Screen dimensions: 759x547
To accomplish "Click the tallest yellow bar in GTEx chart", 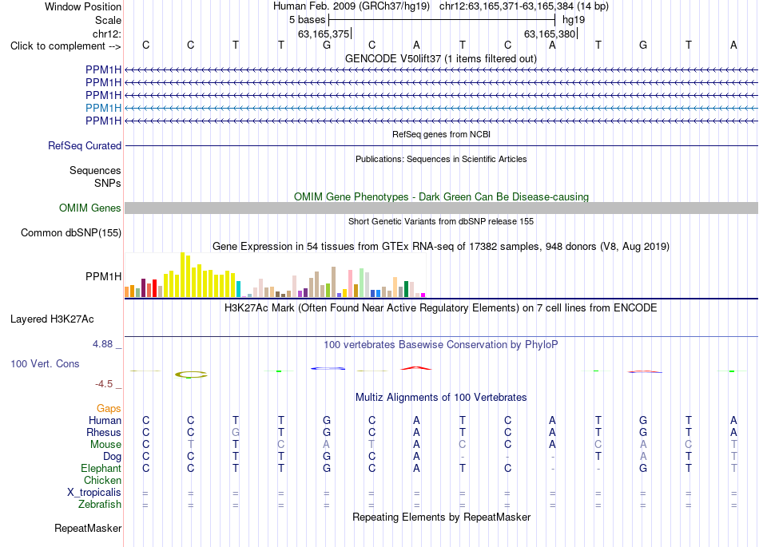I will pos(182,275).
